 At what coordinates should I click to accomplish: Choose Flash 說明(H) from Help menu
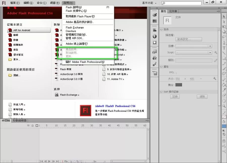pyautogui.click(x=88, y=7)
